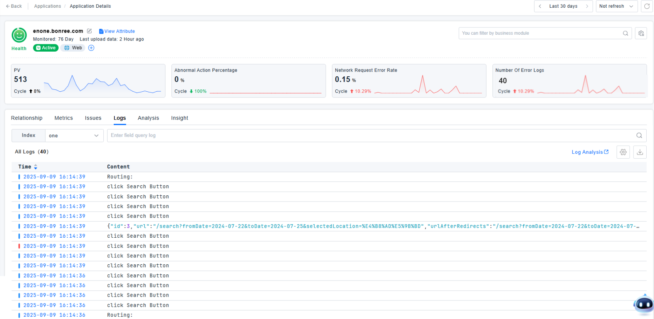Switch to the Metrics tab
Screen dimensions: 654x319
pos(64,118)
